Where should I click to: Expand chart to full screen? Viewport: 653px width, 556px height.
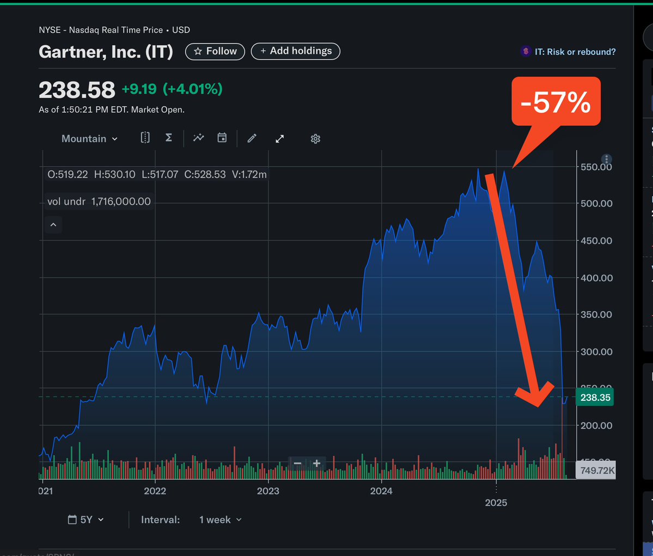point(280,139)
